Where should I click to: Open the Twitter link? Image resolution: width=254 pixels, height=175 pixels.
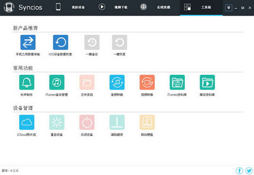click(x=249, y=170)
